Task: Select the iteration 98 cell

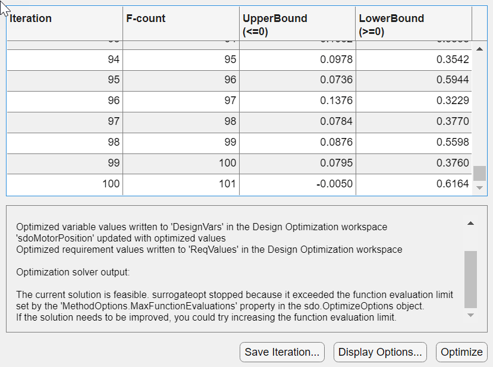Action: click(x=65, y=142)
